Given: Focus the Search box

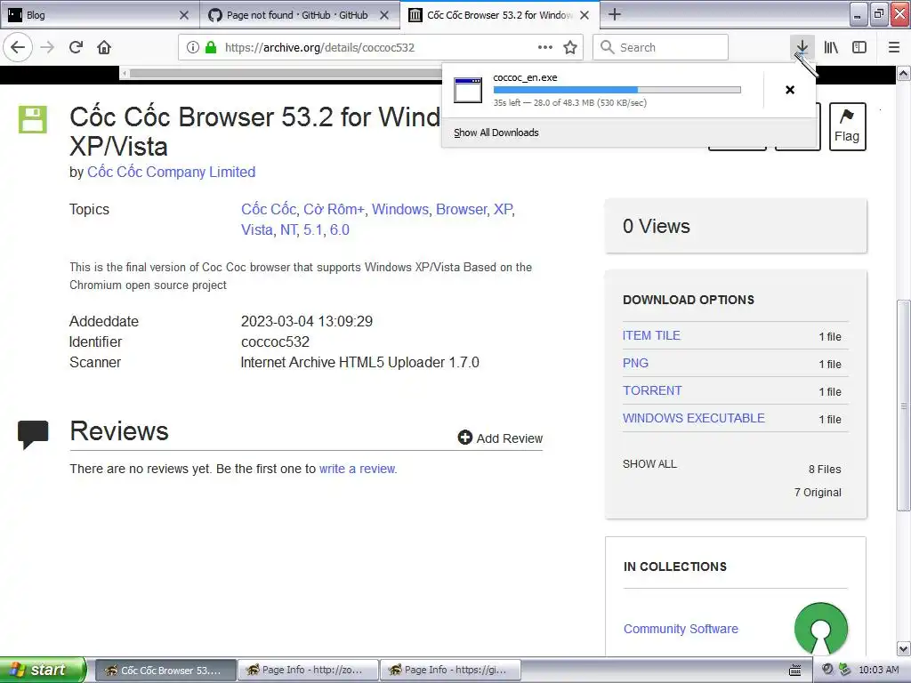Looking at the screenshot, I should pyautogui.click(x=661, y=47).
